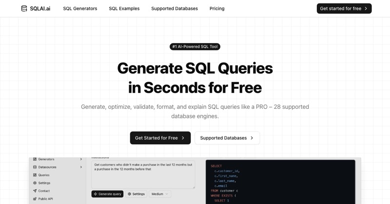
Task: Click the Datasources label in the sidebar
Action: pos(47,167)
